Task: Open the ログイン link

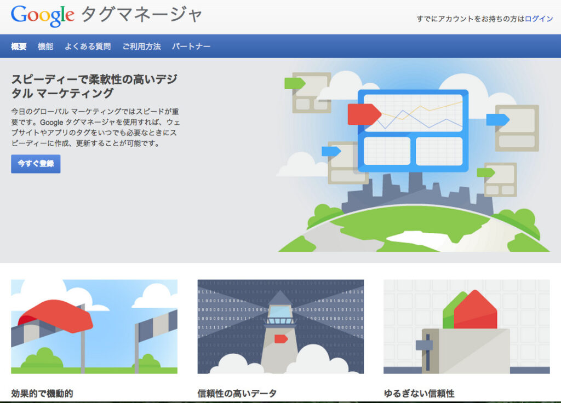Action: 539,19
